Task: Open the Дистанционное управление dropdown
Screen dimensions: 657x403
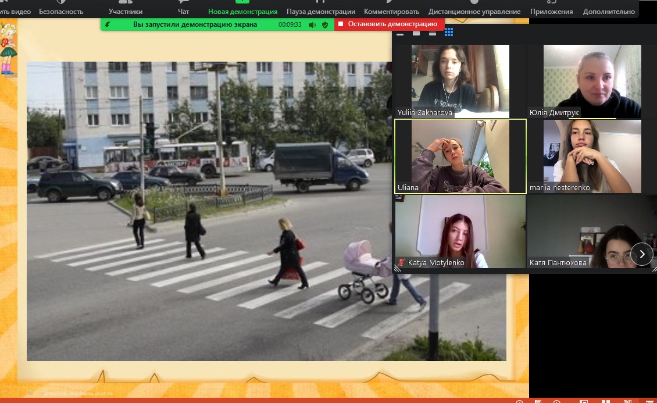Action: [474, 8]
